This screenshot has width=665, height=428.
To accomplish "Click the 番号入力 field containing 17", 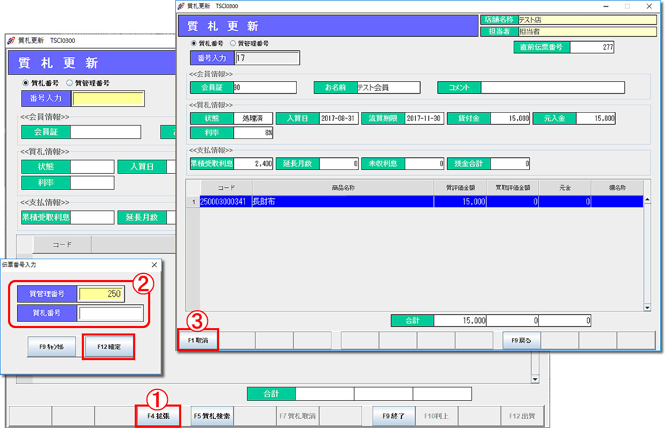I will click(267, 58).
